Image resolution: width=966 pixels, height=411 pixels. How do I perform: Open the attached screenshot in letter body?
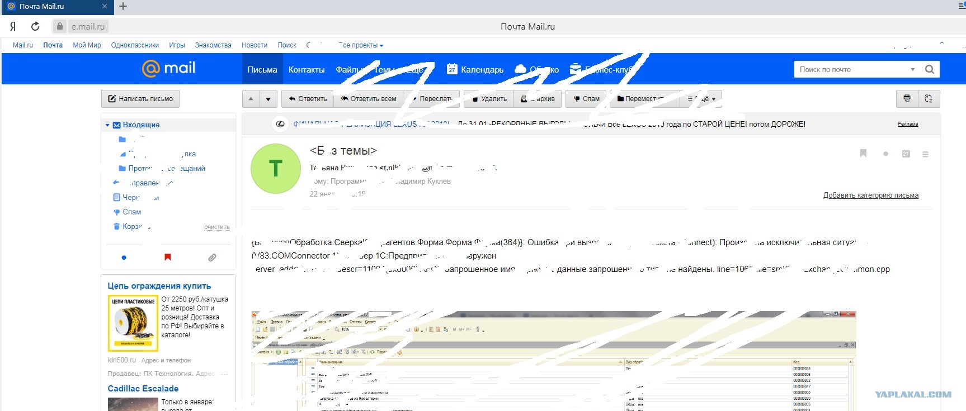tap(554, 361)
